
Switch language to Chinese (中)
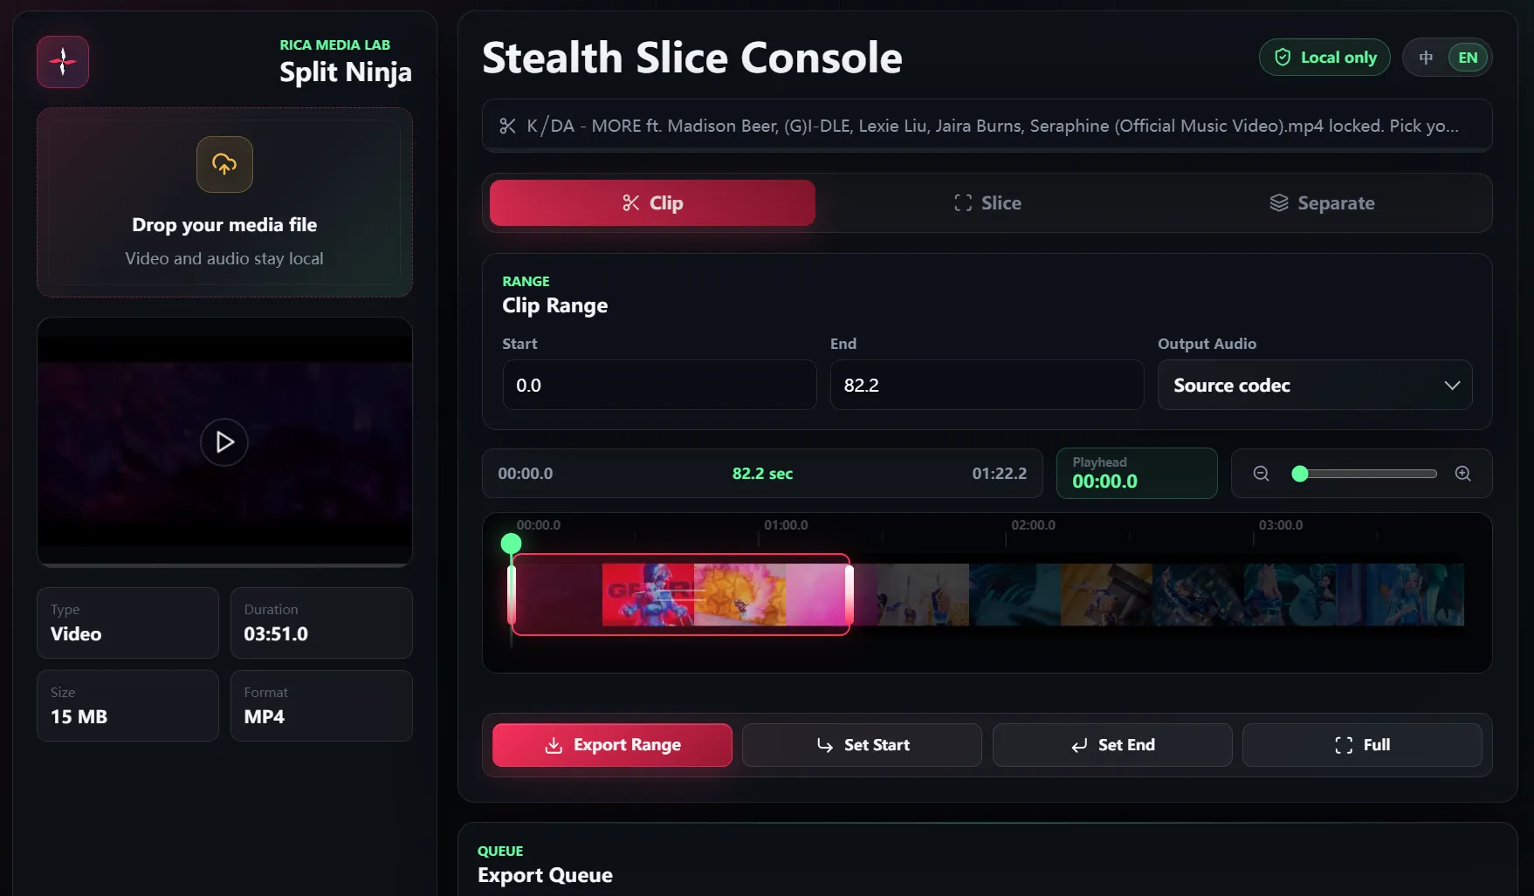1426,58
